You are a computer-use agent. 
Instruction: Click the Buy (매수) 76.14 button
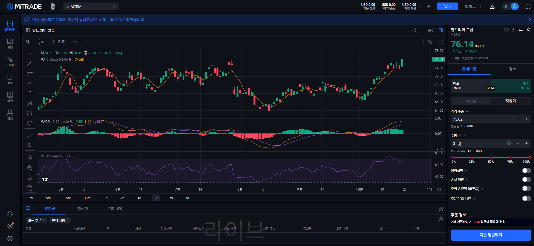[511, 86]
